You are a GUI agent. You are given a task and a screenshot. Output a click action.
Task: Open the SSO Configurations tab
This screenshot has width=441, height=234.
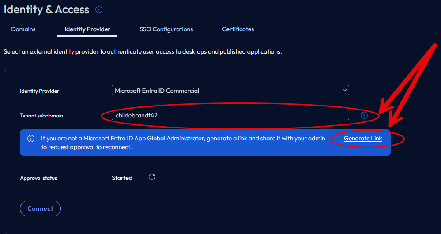pyautogui.click(x=166, y=29)
